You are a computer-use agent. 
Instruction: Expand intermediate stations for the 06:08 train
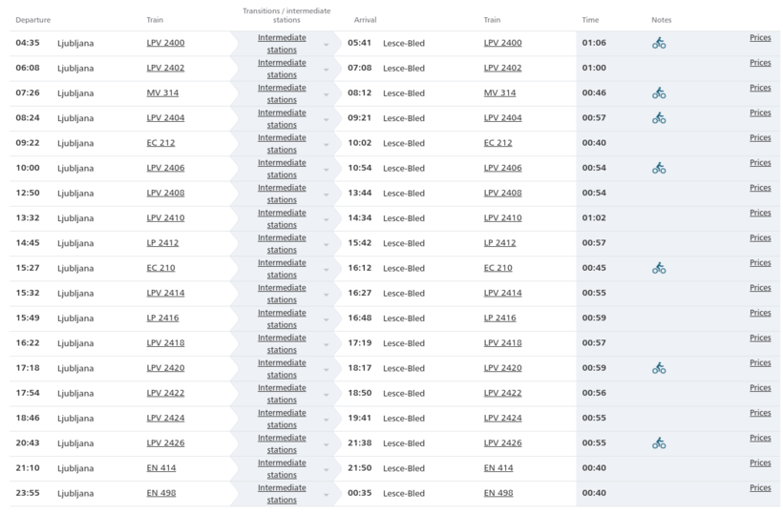(283, 69)
